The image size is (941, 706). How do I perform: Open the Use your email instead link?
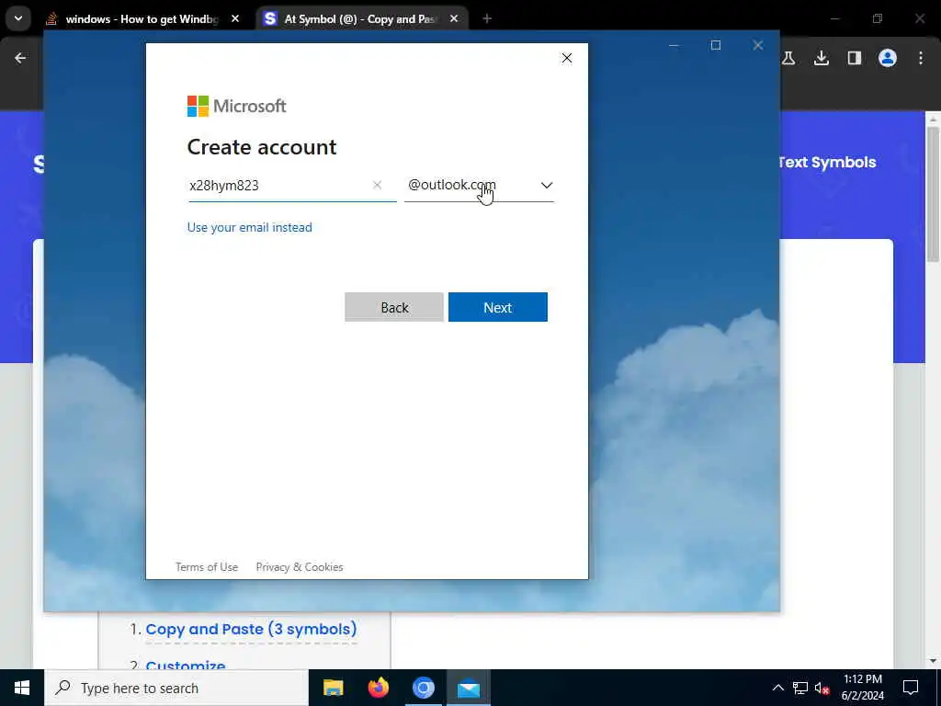tap(250, 227)
